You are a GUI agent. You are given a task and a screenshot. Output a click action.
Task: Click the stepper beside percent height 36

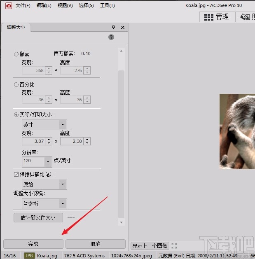coord(87,100)
